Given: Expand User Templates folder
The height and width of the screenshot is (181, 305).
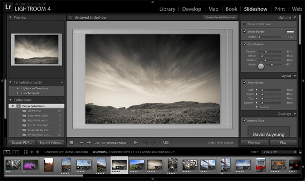Looking at the screenshot, I should pyautogui.click(x=18, y=93).
